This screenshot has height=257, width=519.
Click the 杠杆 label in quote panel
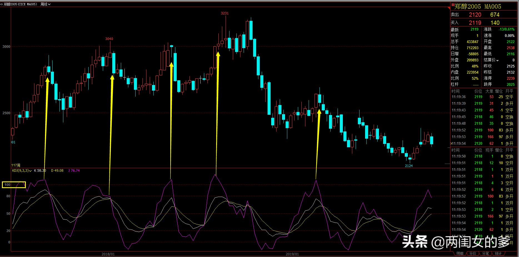click(455, 84)
